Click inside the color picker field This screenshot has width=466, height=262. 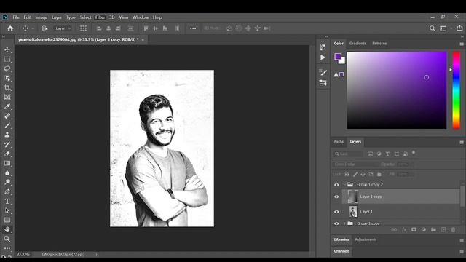pyautogui.click(x=396, y=90)
